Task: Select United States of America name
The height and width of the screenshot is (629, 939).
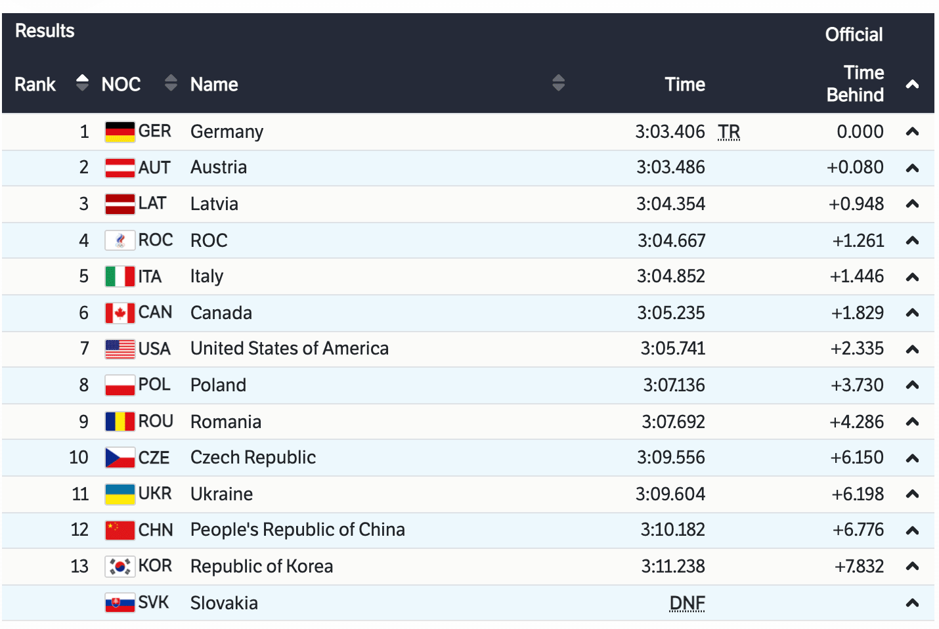Action: (x=289, y=349)
